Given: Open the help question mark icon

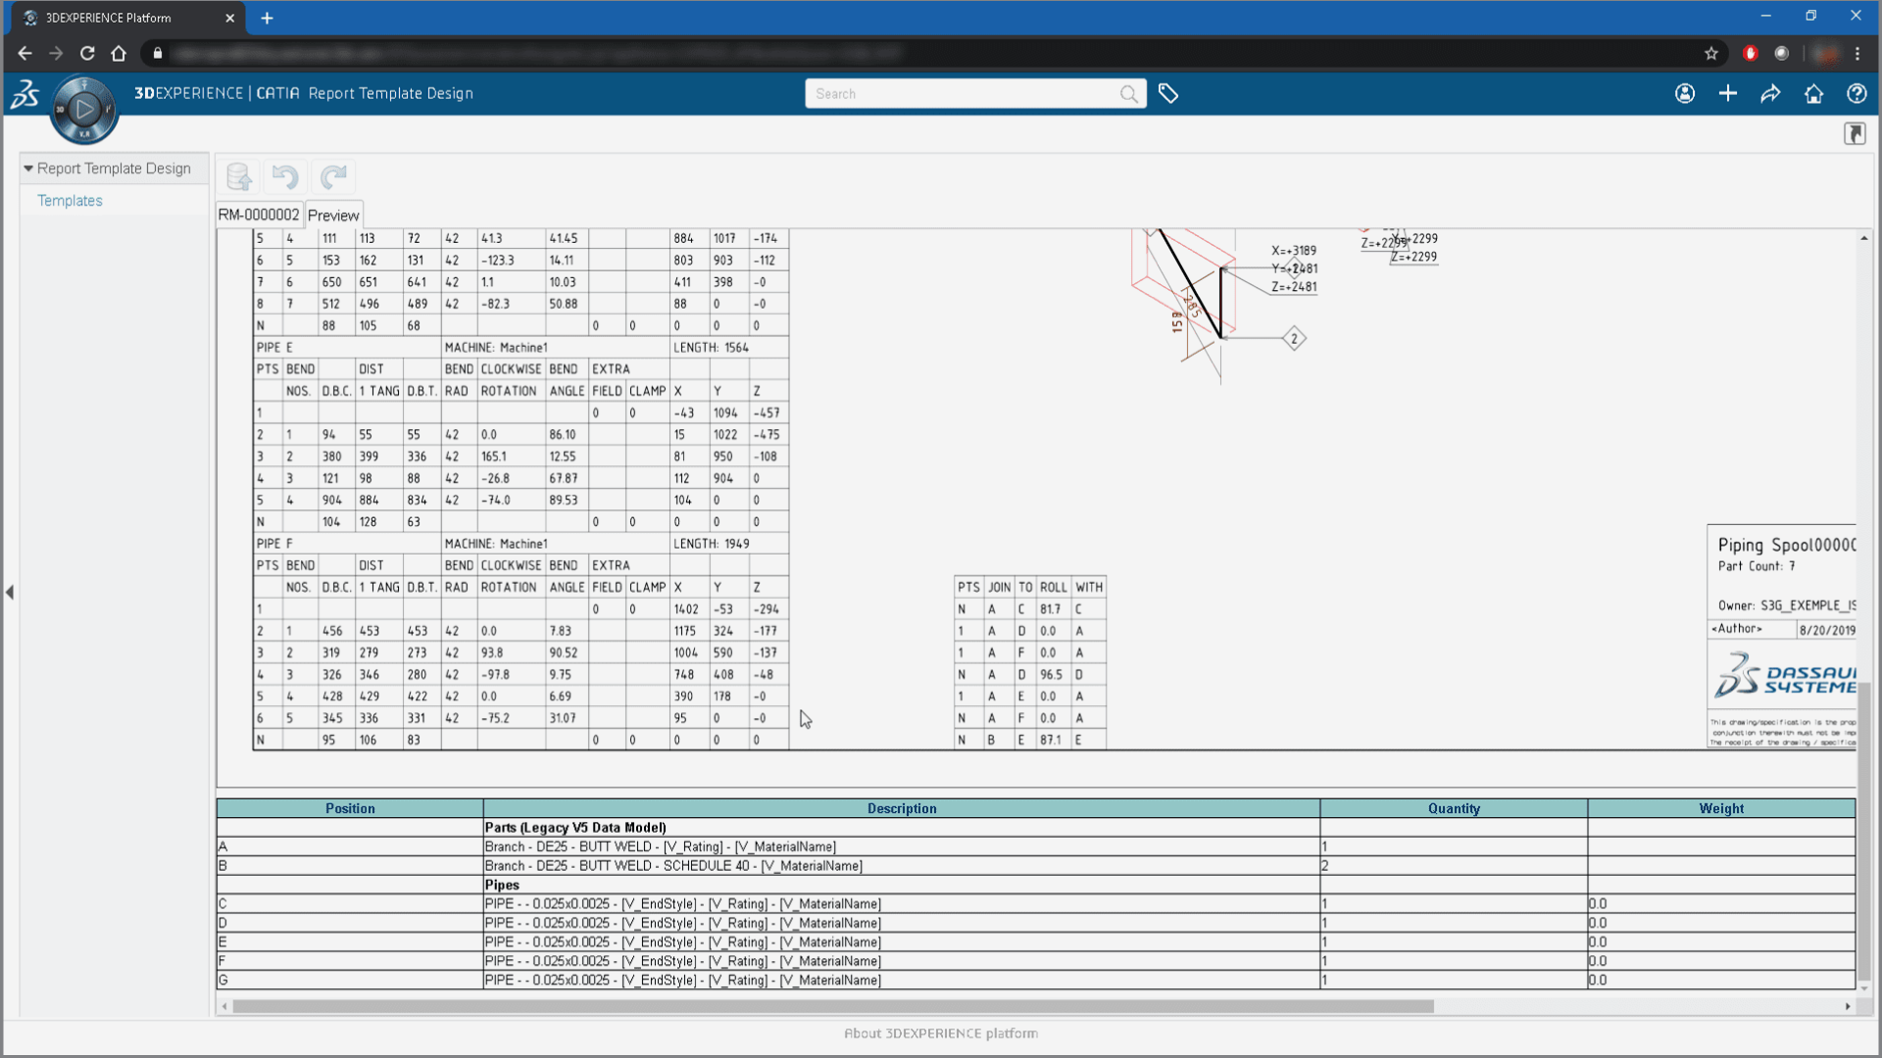Looking at the screenshot, I should point(1857,94).
